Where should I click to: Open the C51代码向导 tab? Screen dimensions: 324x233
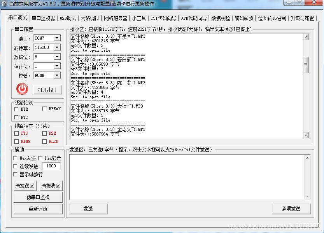[x=163, y=18]
